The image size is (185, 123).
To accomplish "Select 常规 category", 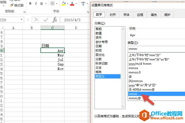I will click(108, 29).
